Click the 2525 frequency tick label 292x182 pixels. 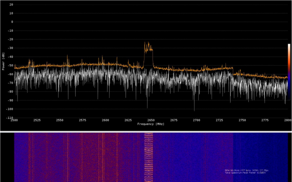click(37, 120)
